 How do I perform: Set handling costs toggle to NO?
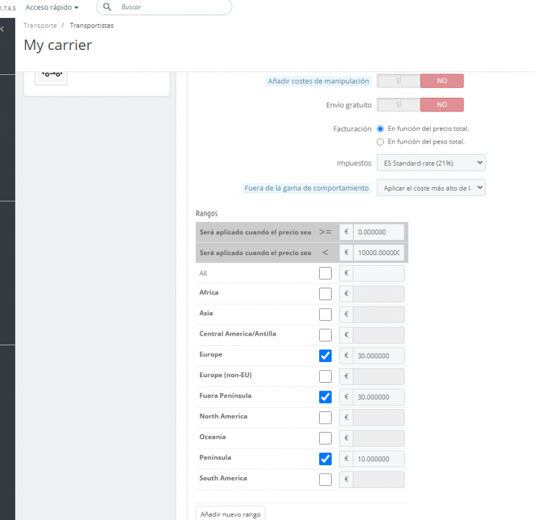(442, 81)
